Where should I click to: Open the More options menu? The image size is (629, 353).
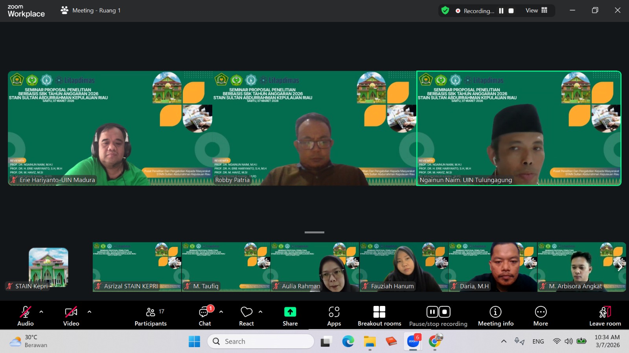[541, 317]
